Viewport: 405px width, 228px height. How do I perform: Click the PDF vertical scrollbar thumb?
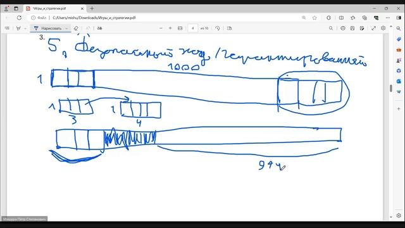(391, 88)
